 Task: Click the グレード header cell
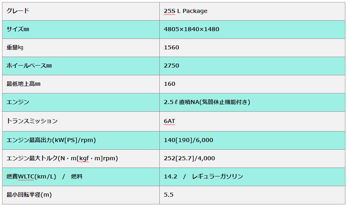point(18,11)
